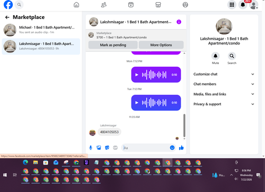This screenshot has height=192, width=265.
Task: Attach a photo with the image icon
Action: point(99,148)
